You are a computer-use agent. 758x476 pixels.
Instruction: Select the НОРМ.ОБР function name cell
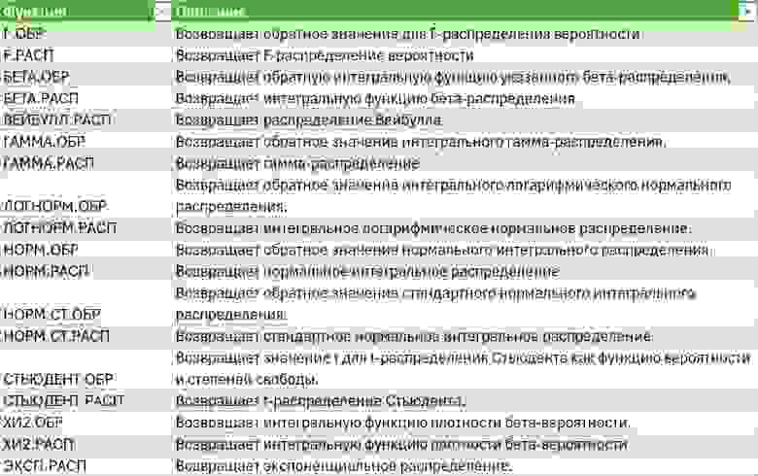point(41,250)
